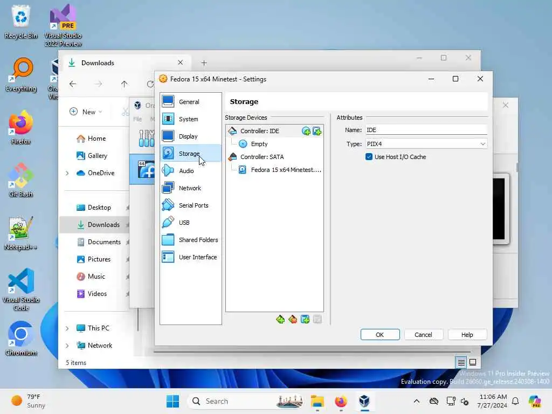Open Recycle Bin desktop icon
552x414 pixels.
(21, 22)
